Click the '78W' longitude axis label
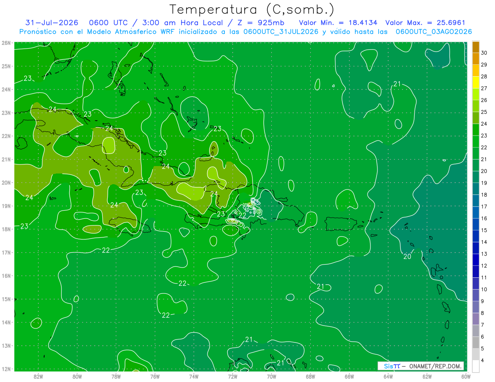The height and width of the screenshot is (382, 495). (116, 376)
